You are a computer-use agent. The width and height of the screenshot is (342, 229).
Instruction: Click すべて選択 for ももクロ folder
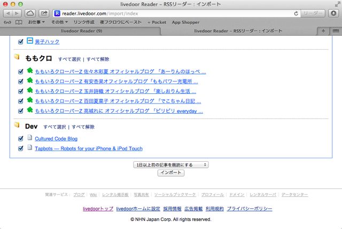[x=69, y=59]
